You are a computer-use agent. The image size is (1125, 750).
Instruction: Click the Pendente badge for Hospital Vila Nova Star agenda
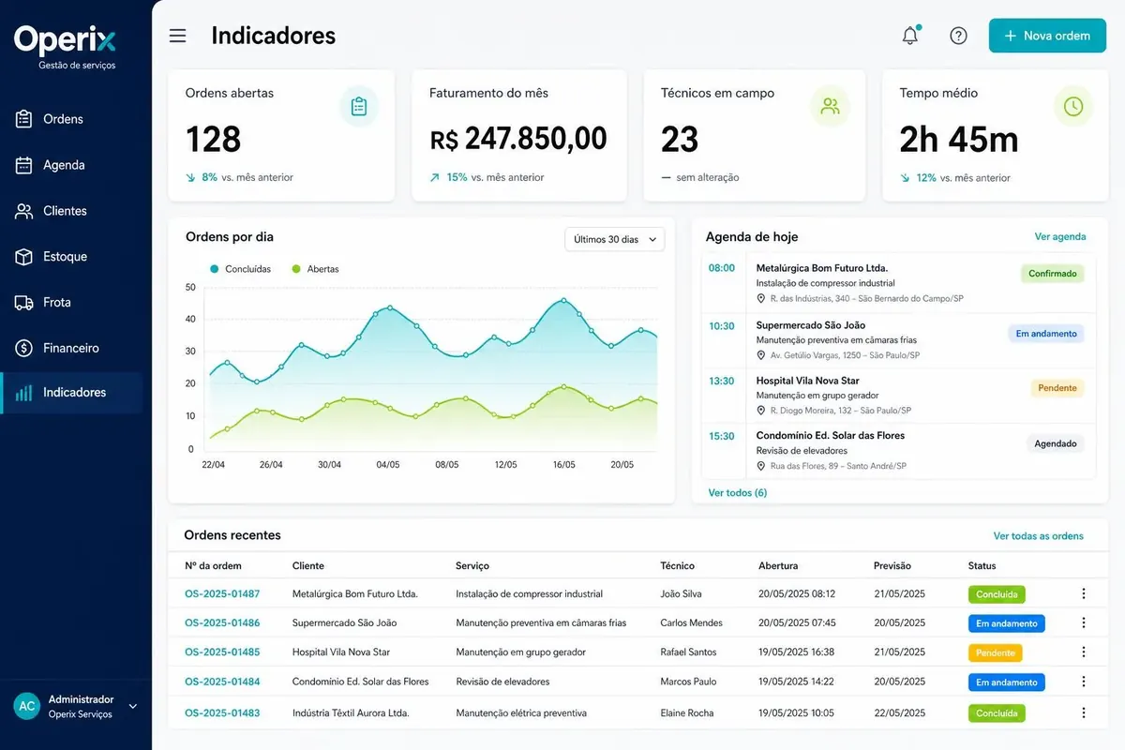click(x=1057, y=387)
